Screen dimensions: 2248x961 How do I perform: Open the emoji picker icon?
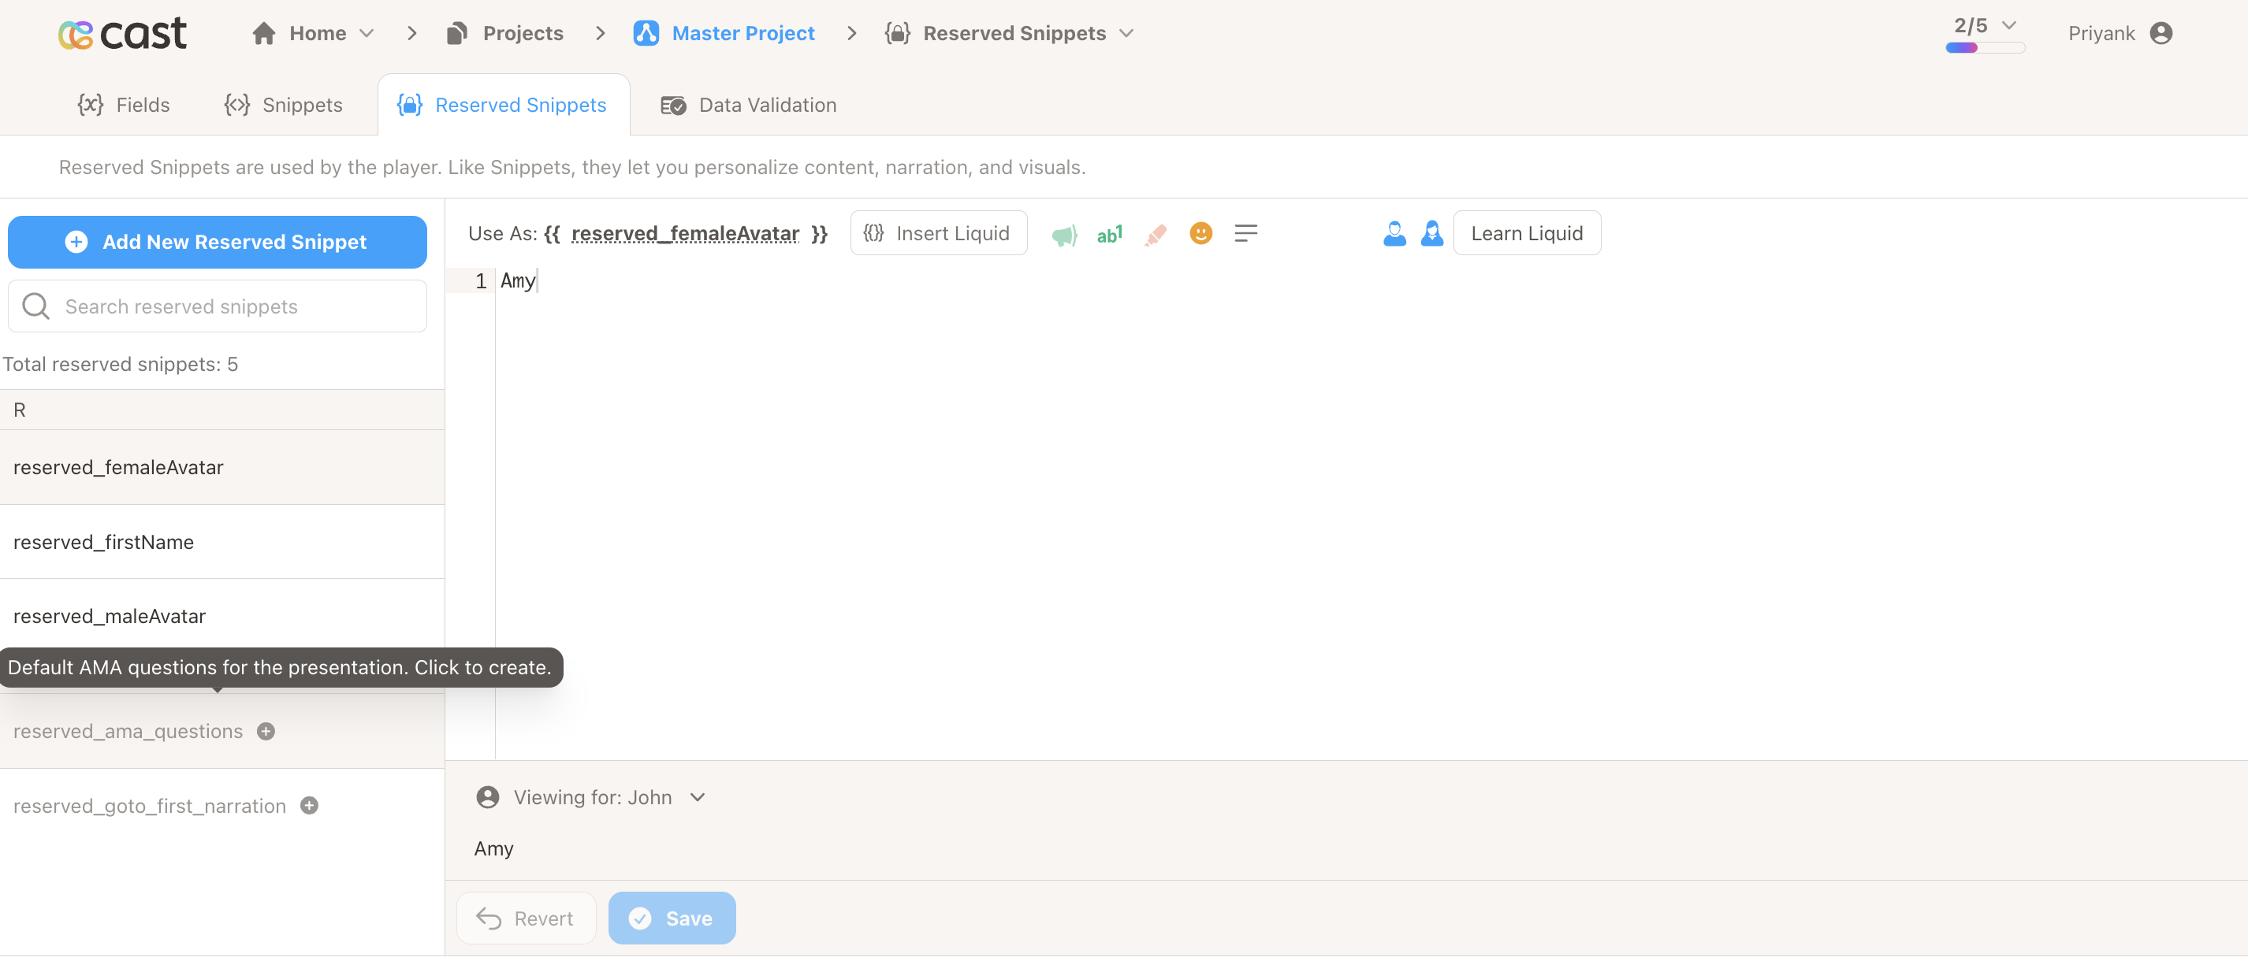pyautogui.click(x=1200, y=233)
